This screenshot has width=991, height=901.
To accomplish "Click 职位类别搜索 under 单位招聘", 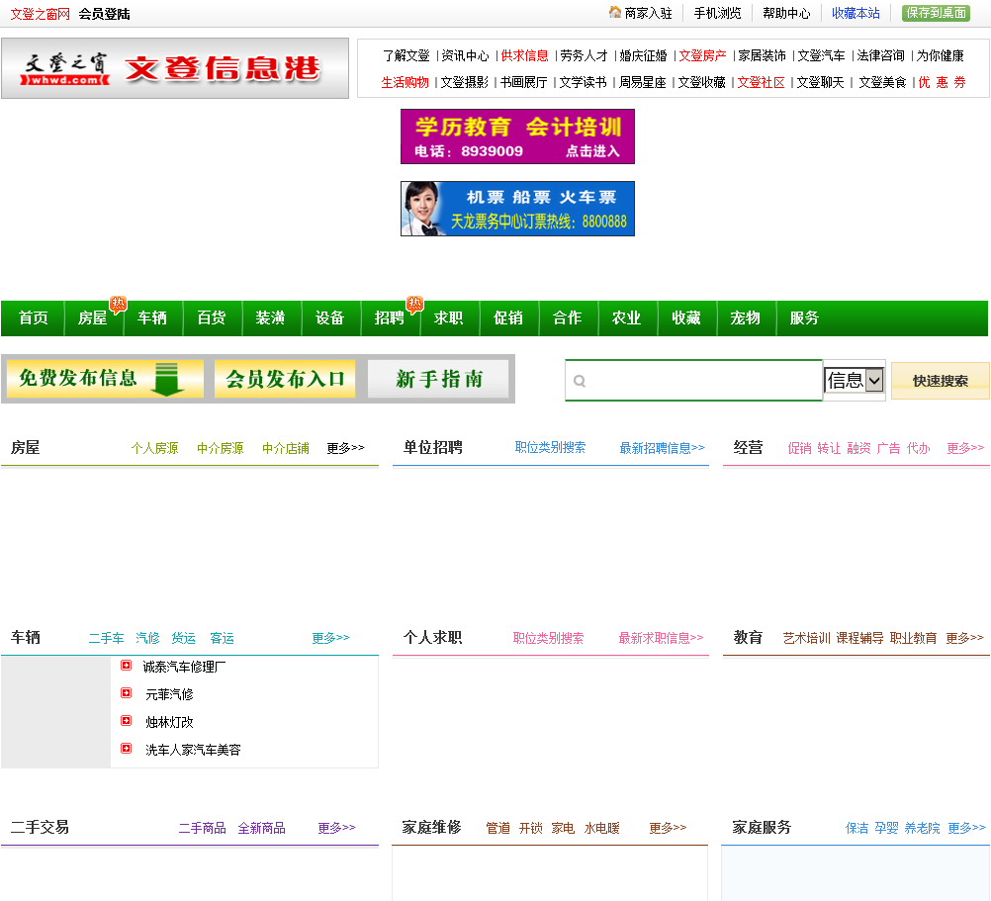I will tap(550, 447).
